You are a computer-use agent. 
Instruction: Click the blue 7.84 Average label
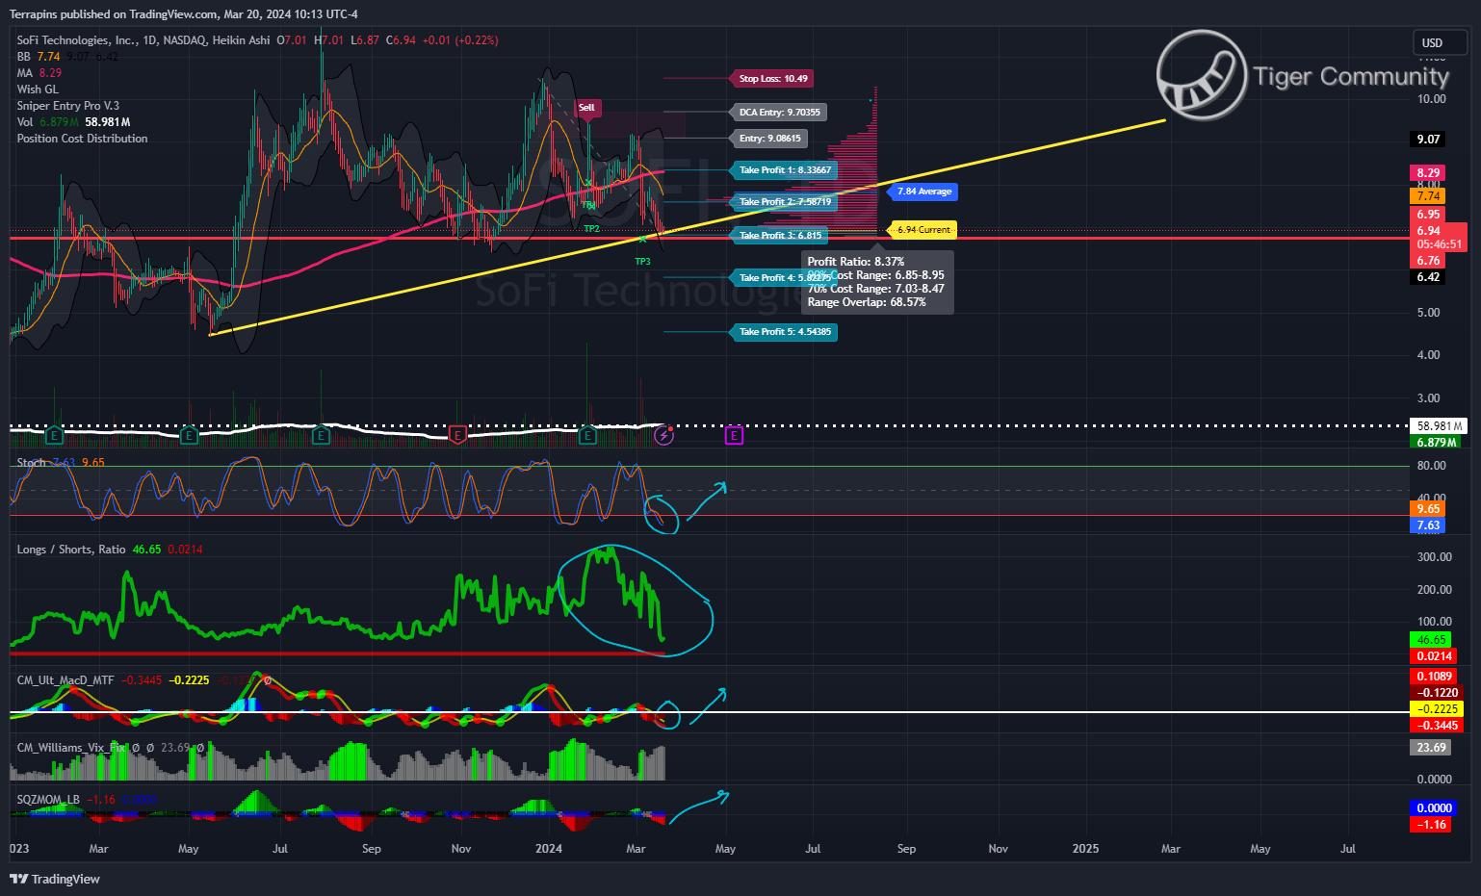pyautogui.click(x=923, y=192)
